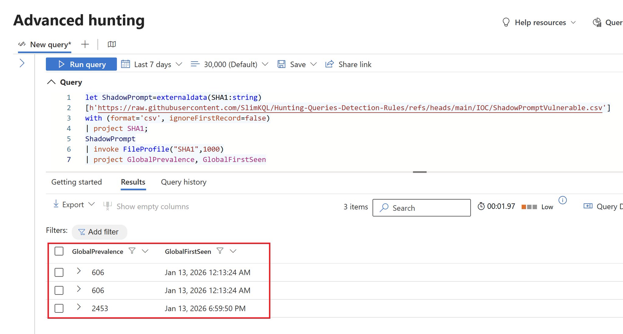The width and height of the screenshot is (623, 334).
Task: Open the schema reference book icon
Action: (112, 44)
